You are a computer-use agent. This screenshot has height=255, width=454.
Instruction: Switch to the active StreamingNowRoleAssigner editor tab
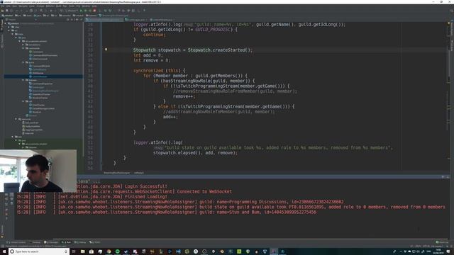click(x=104, y=20)
